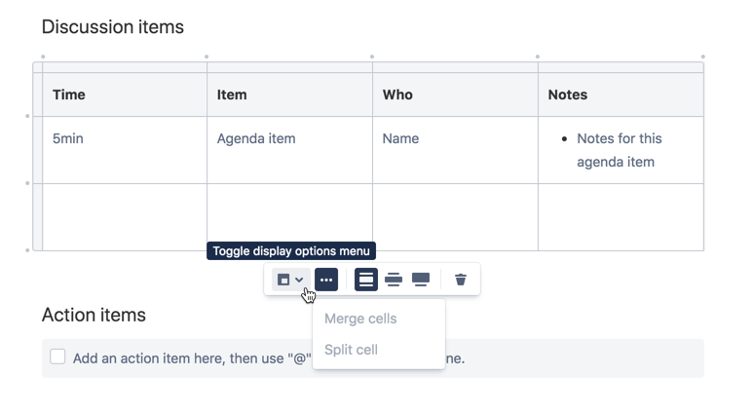Click empty cell below Agenda item
Viewport: 753px width, 414px height.
[289, 217]
